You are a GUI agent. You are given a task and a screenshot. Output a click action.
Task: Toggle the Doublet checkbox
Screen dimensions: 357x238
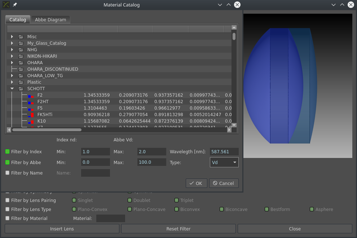tap(129, 200)
